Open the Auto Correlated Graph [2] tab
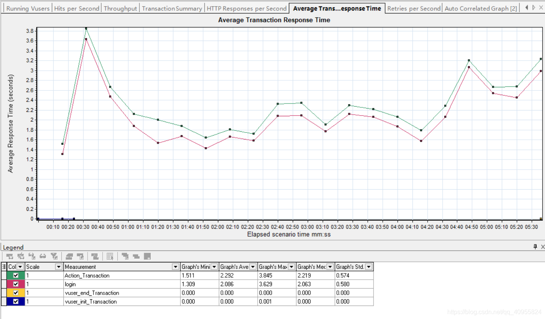The image size is (545, 319). pos(480,8)
